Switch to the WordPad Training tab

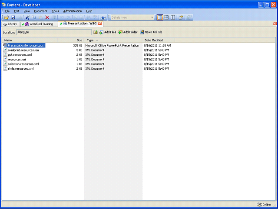pyautogui.click(x=39, y=24)
